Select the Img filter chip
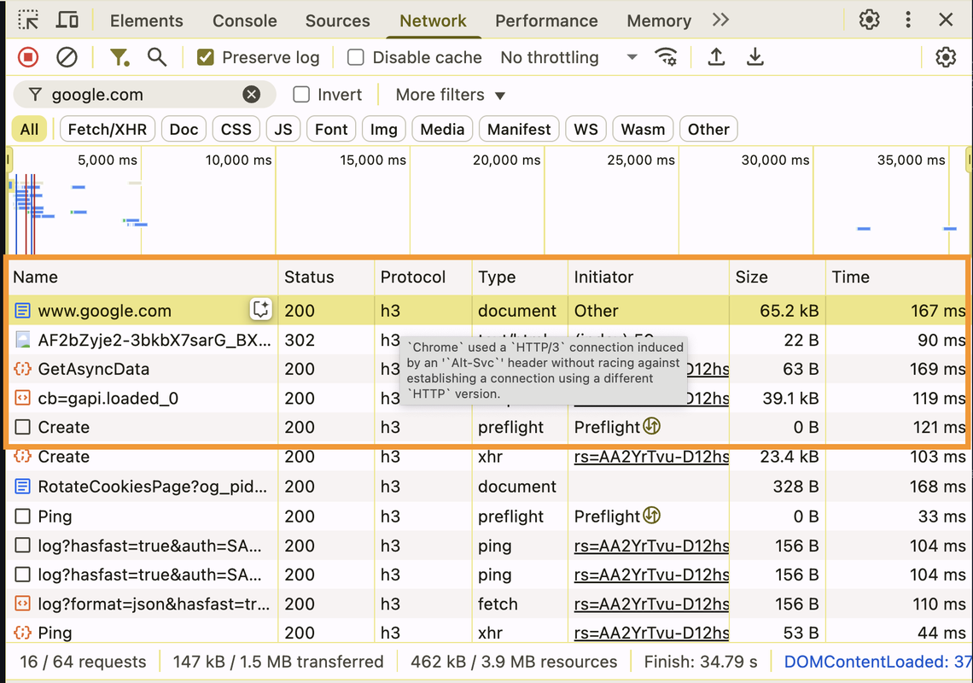Image resolution: width=973 pixels, height=683 pixels. [383, 129]
